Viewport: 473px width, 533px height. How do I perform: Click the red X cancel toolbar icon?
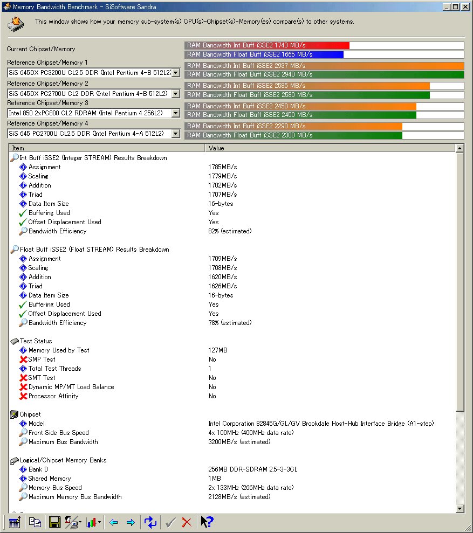187,522
